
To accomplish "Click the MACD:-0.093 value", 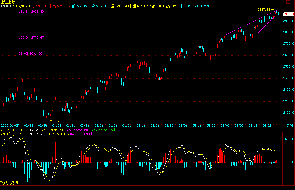I will (x=80, y=134).
